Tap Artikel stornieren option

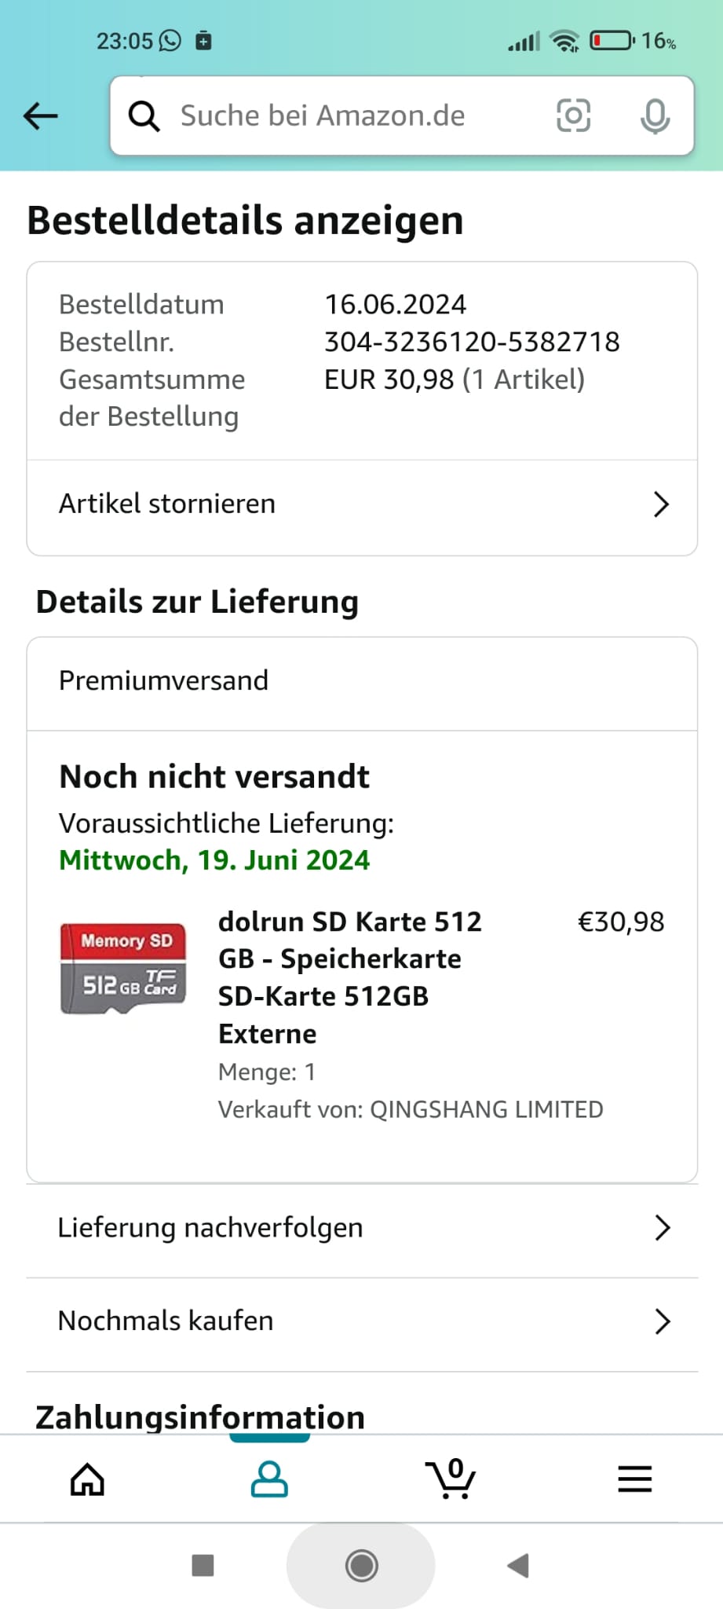click(x=167, y=504)
